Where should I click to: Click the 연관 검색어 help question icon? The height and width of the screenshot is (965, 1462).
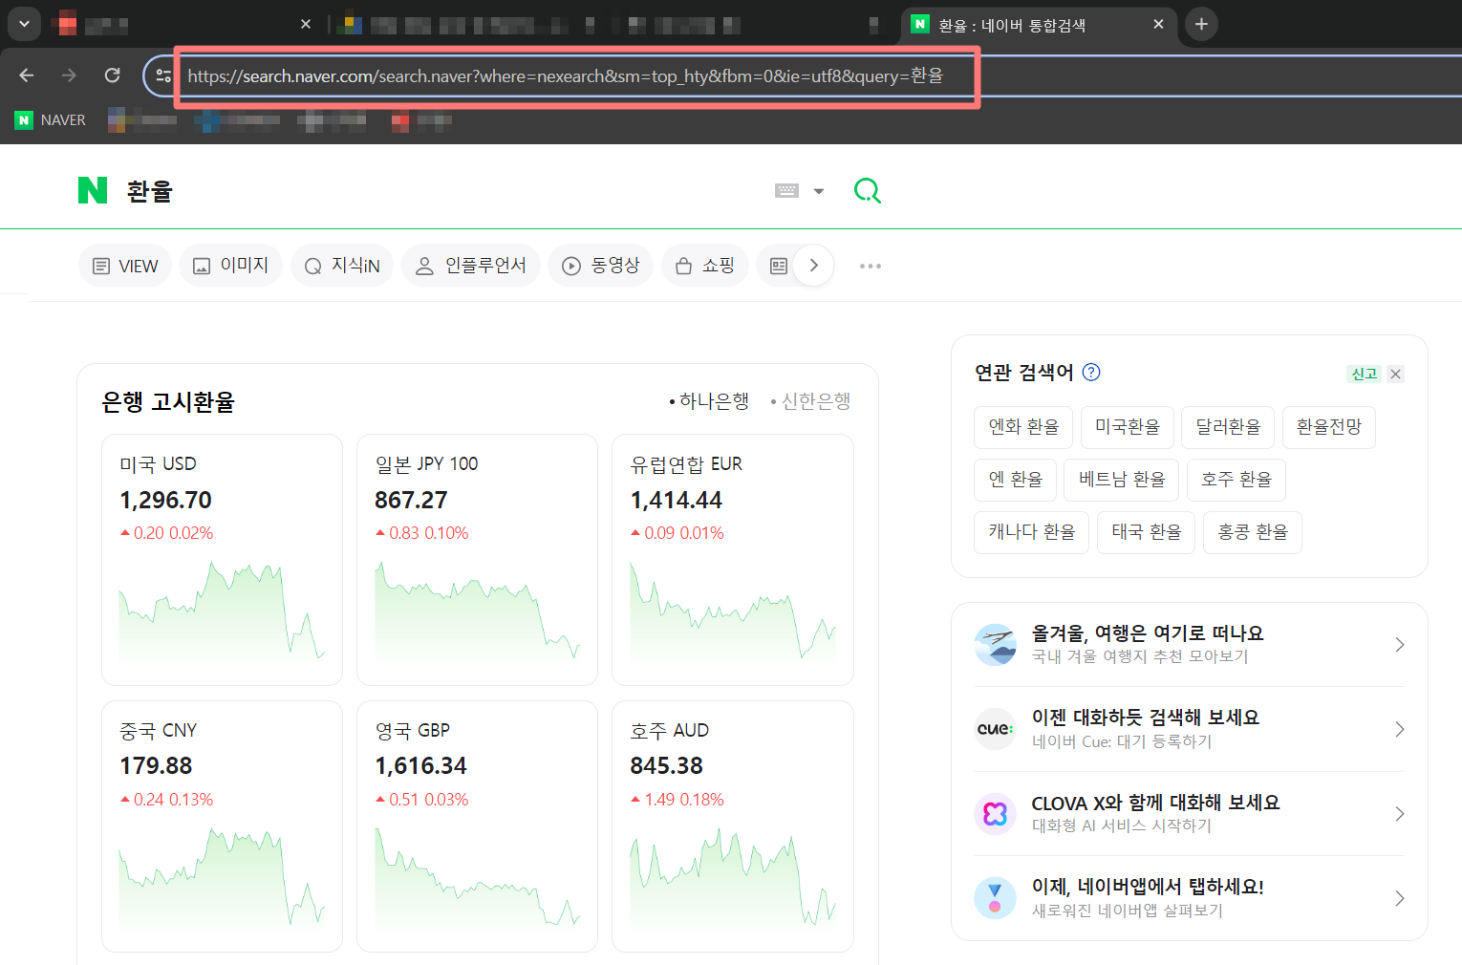[x=1091, y=373]
